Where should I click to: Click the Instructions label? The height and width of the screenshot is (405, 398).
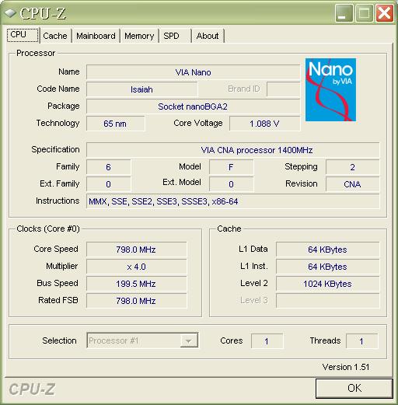[58, 201]
